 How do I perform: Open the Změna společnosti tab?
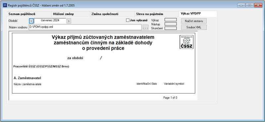click(112, 14)
